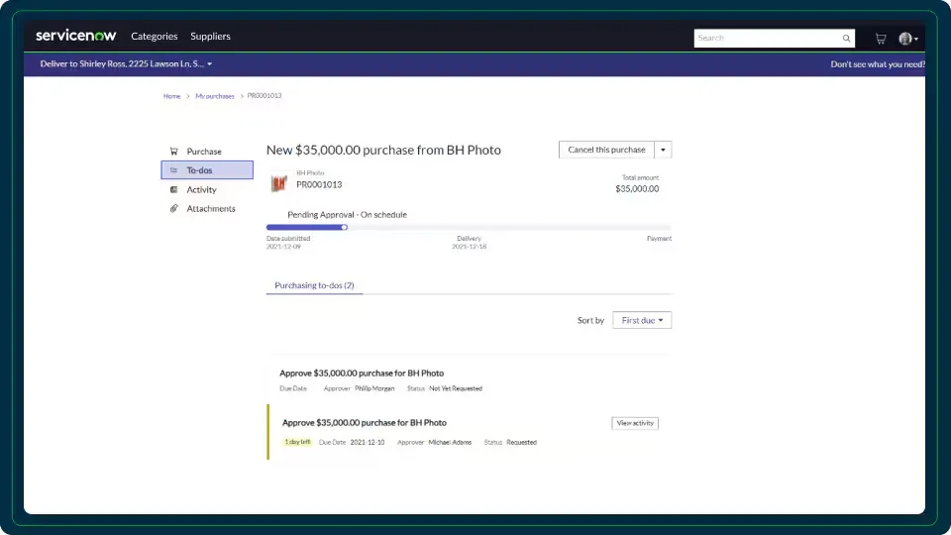Click the Not Yet Requested status

[x=456, y=388]
